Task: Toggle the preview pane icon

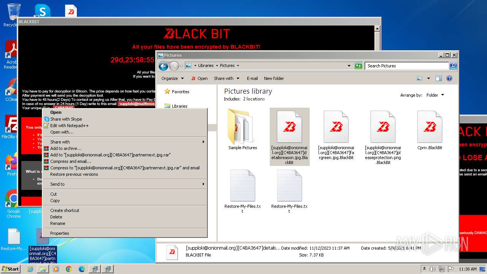Action: point(439,78)
